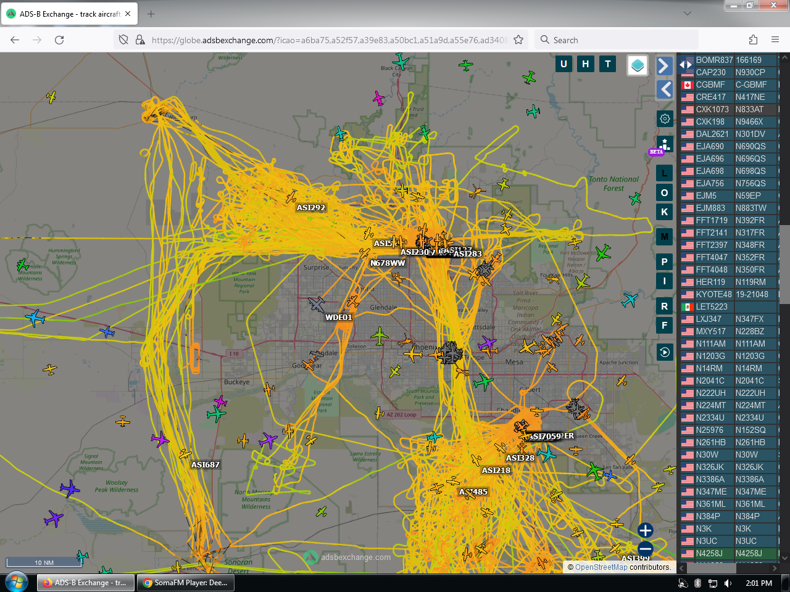Screen dimensions: 790x592
Task: Open the SomaFM Player Chrome taskbar item
Action: (x=185, y=583)
